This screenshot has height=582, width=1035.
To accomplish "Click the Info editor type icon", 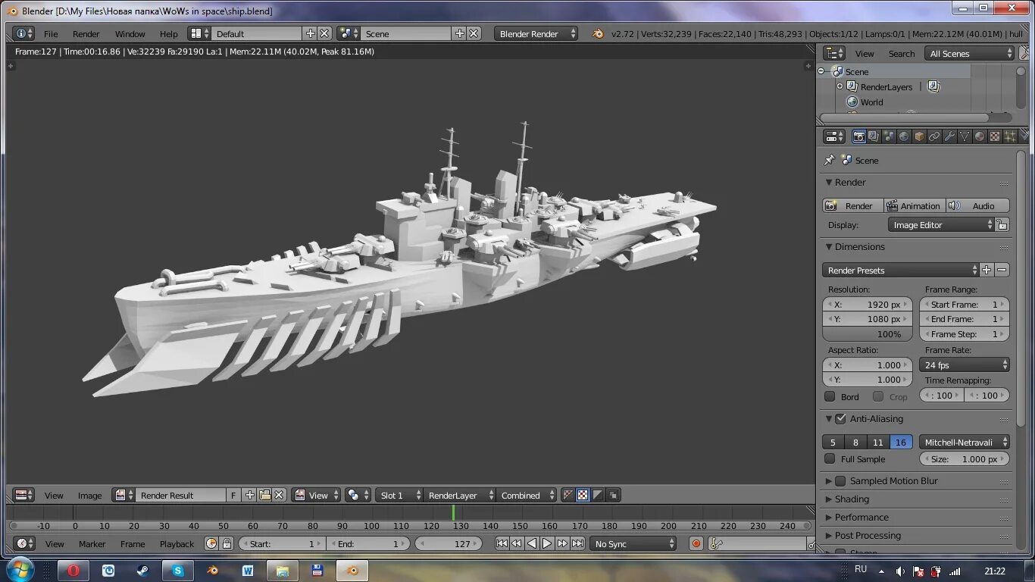I will [x=23, y=33].
